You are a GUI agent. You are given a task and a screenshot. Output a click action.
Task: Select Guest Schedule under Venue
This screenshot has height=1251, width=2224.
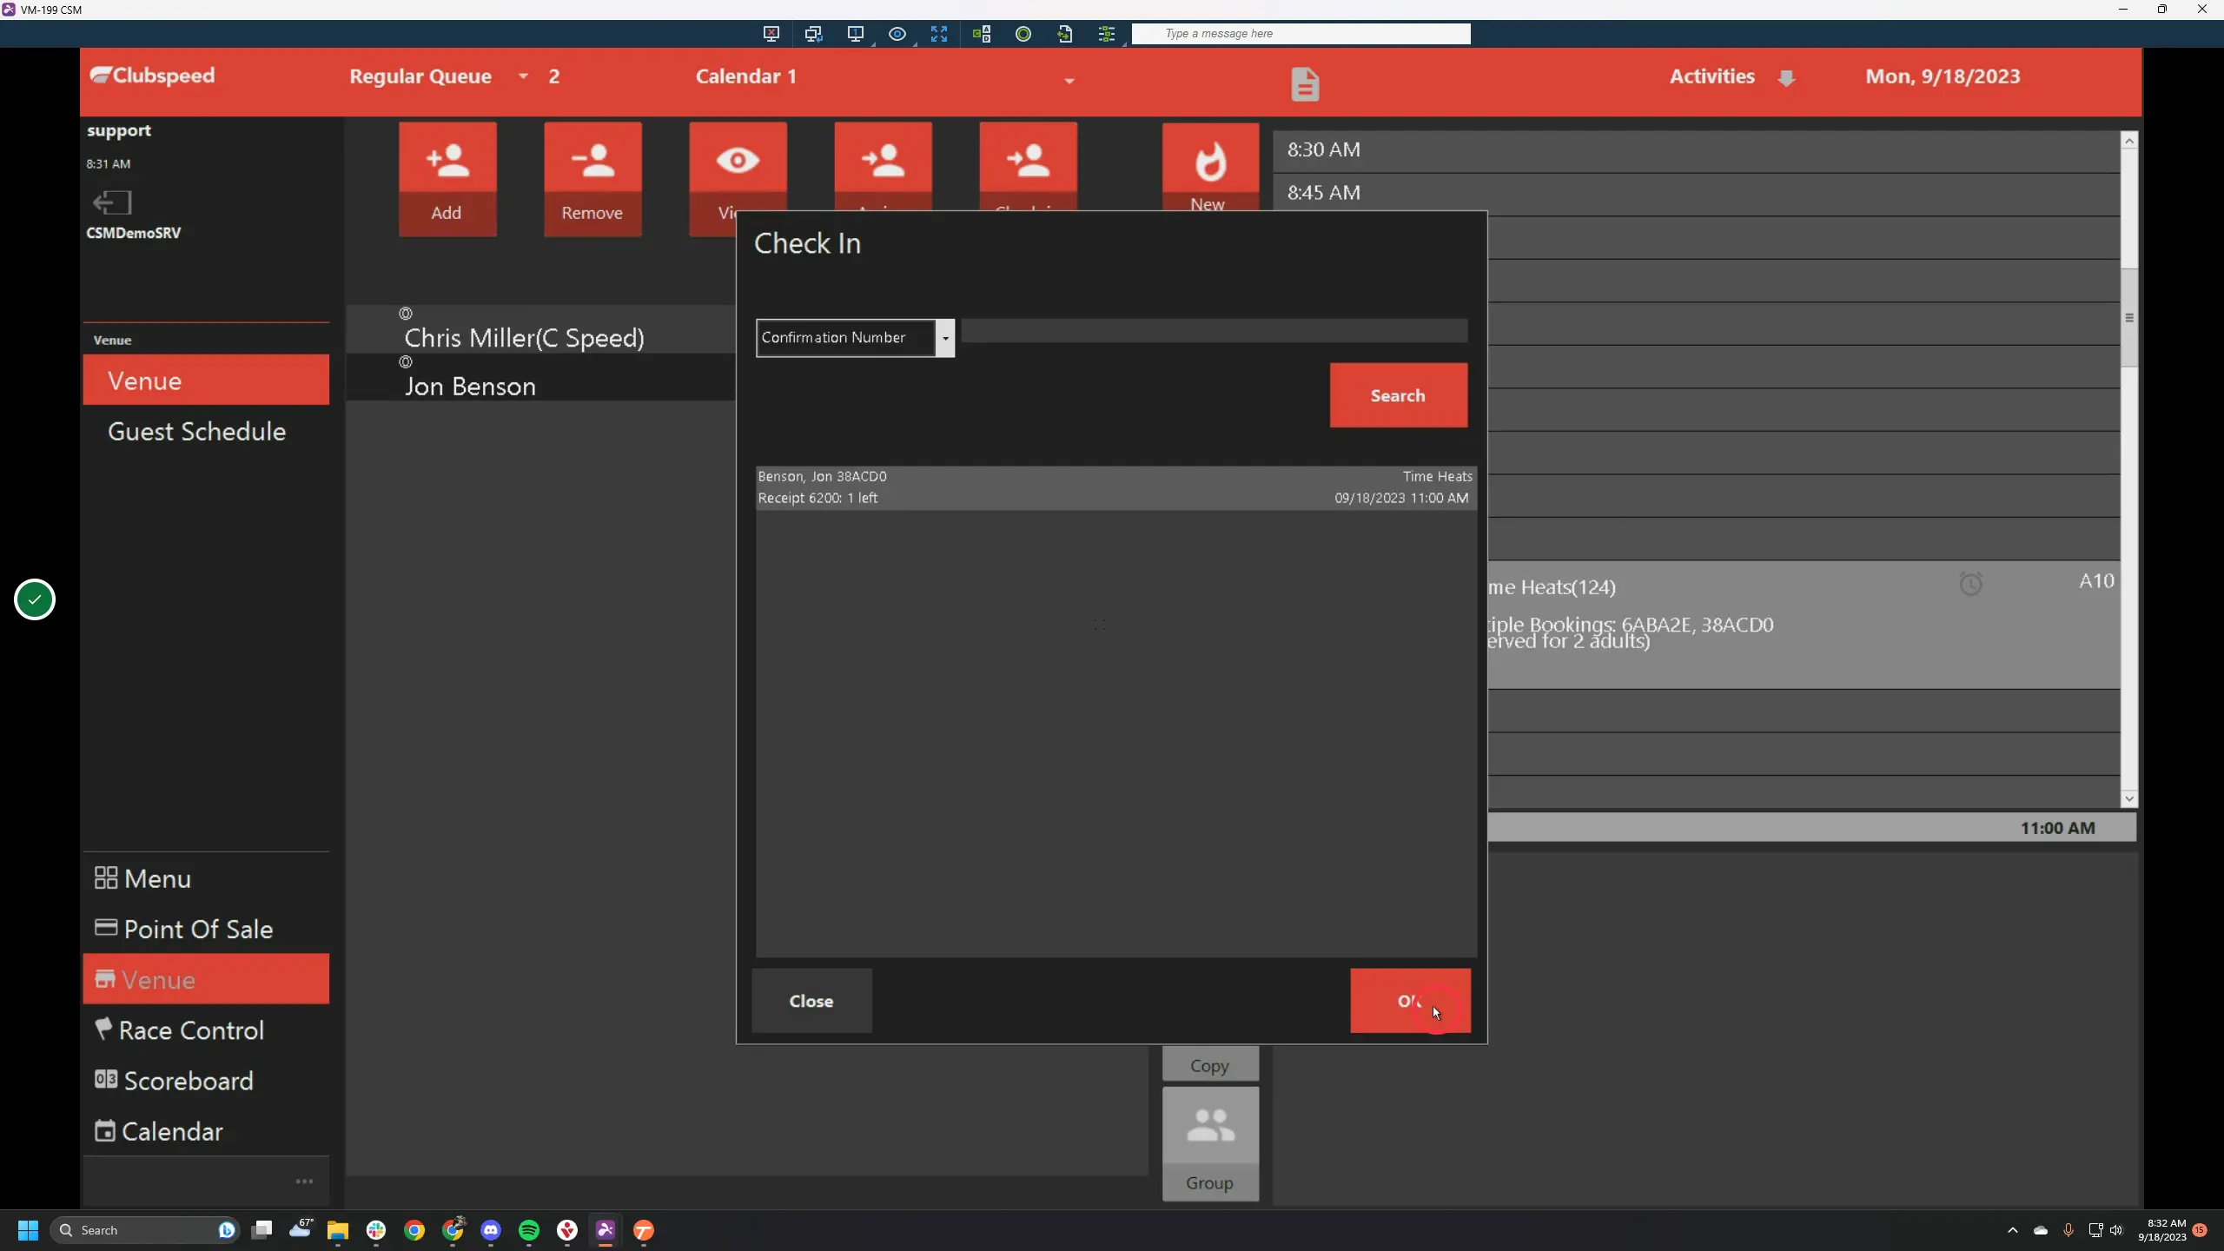point(206,431)
